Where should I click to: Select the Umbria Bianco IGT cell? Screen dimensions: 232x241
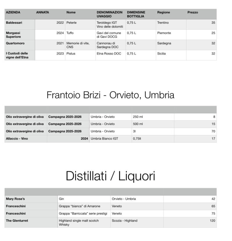pyautogui.click(x=104, y=139)
